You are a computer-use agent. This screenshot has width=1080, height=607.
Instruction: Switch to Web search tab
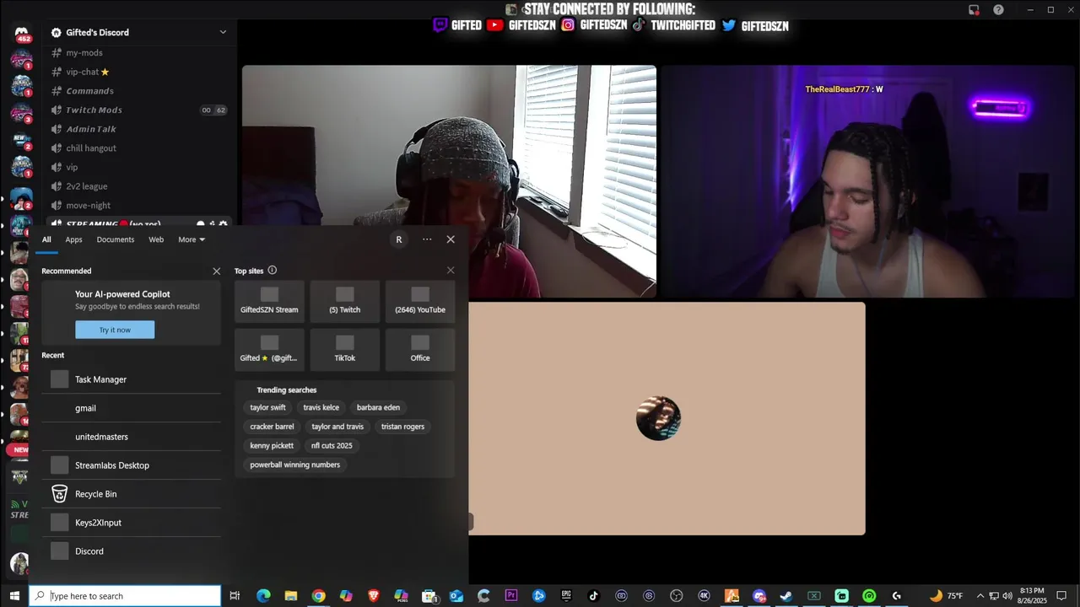pyautogui.click(x=156, y=239)
